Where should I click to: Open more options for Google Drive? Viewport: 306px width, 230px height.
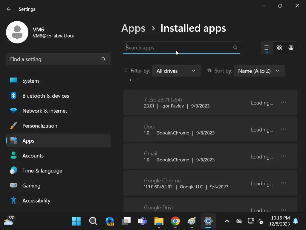pyautogui.click(x=283, y=210)
